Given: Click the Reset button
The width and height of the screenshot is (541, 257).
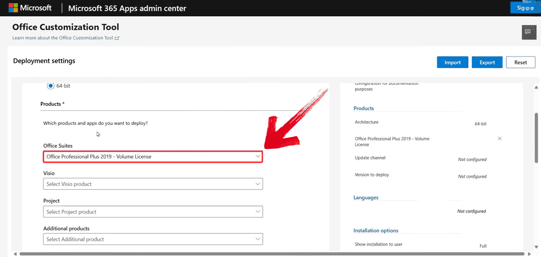Looking at the screenshot, I should click(x=521, y=62).
